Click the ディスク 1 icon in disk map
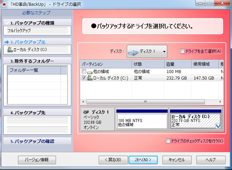Viewport: 232px width, 170px height. pos(86,112)
